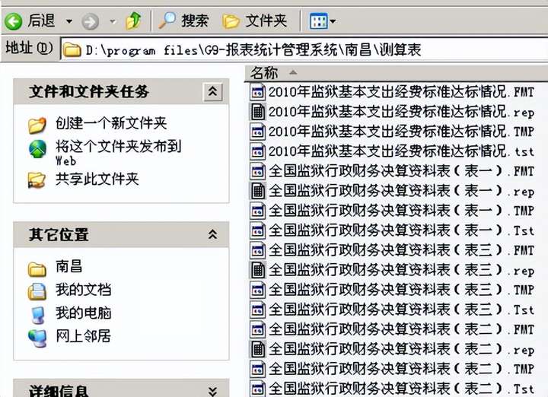Click the address bar path field
548x397 pixels.
pyautogui.click(x=304, y=50)
